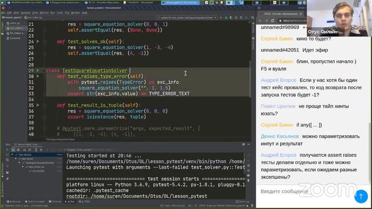Viewport: 372px width, 209px height.
Task: Go forward in the browser window
Action: pos(266,21)
